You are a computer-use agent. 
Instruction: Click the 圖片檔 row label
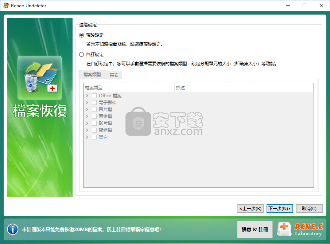pyautogui.click(x=105, y=110)
